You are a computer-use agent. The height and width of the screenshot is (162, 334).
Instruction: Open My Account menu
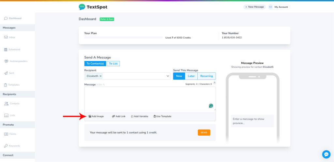coord(279,7)
